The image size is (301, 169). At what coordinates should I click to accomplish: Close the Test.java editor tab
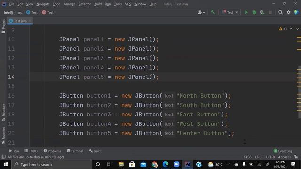coord(30,21)
